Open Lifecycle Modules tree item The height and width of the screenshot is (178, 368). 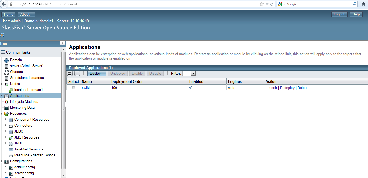click(24, 102)
